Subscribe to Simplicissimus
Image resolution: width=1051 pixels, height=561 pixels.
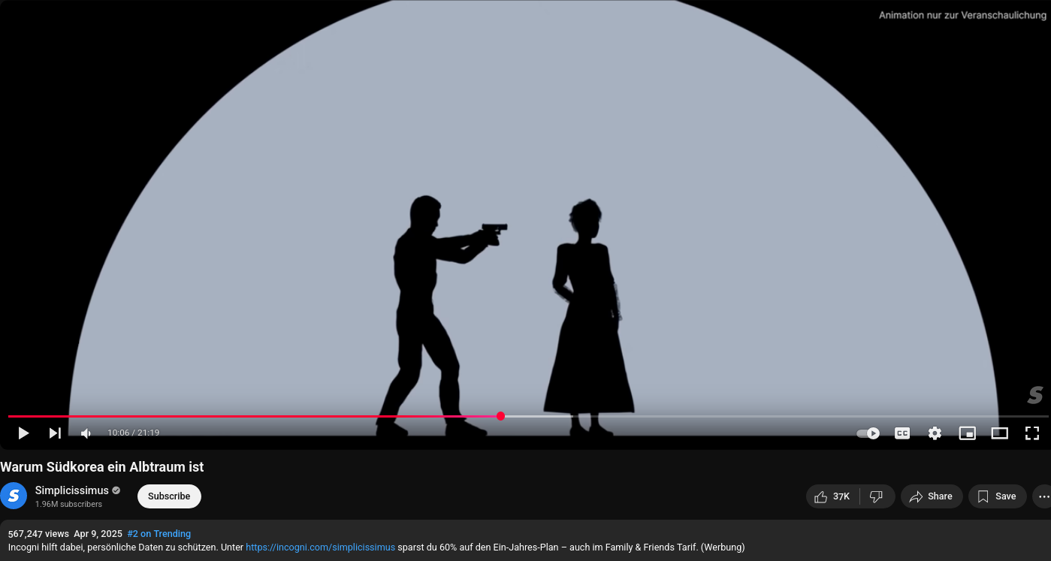pos(169,496)
